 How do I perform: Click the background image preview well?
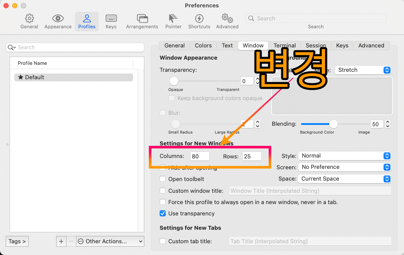pos(332,96)
